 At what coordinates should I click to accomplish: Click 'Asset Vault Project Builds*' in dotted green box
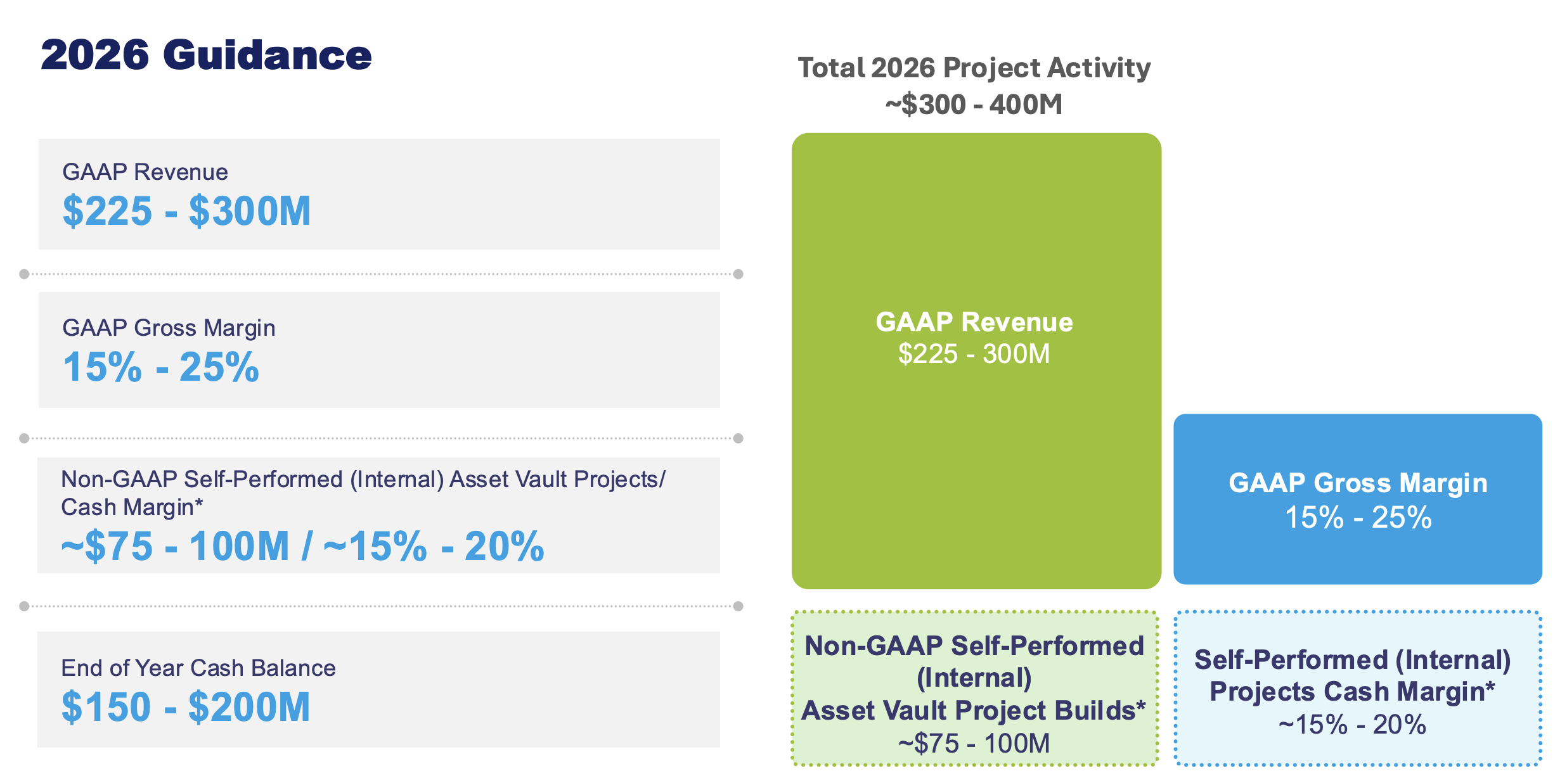pyautogui.click(x=974, y=711)
